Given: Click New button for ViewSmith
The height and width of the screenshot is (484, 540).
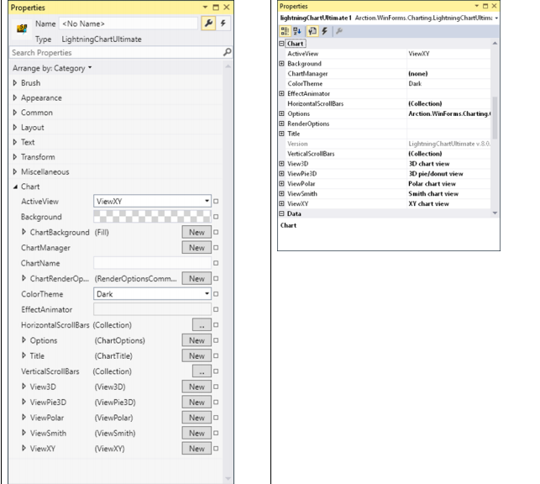Looking at the screenshot, I should [x=197, y=433].
